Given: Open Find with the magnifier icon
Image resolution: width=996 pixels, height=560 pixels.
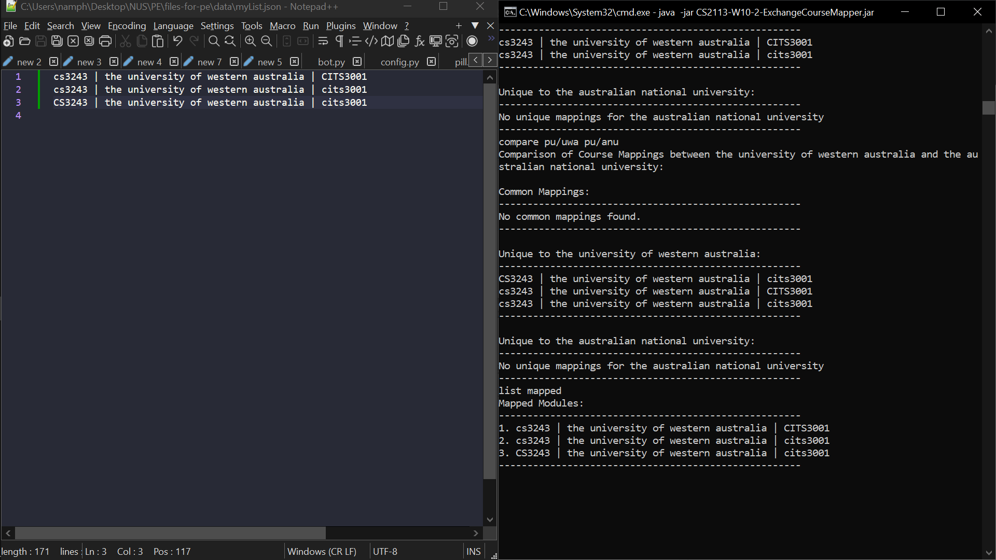Looking at the screenshot, I should pyautogui.click(x=214, y=41).
